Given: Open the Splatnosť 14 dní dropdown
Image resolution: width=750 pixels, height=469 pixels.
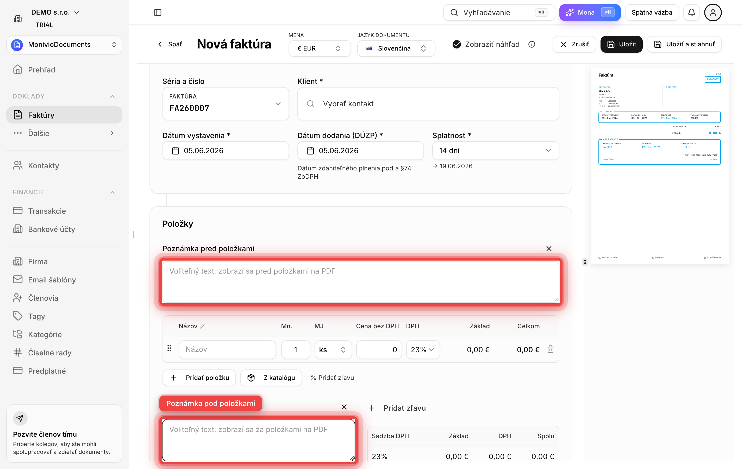Looking at the screenshot, I should tap(496, 151).
